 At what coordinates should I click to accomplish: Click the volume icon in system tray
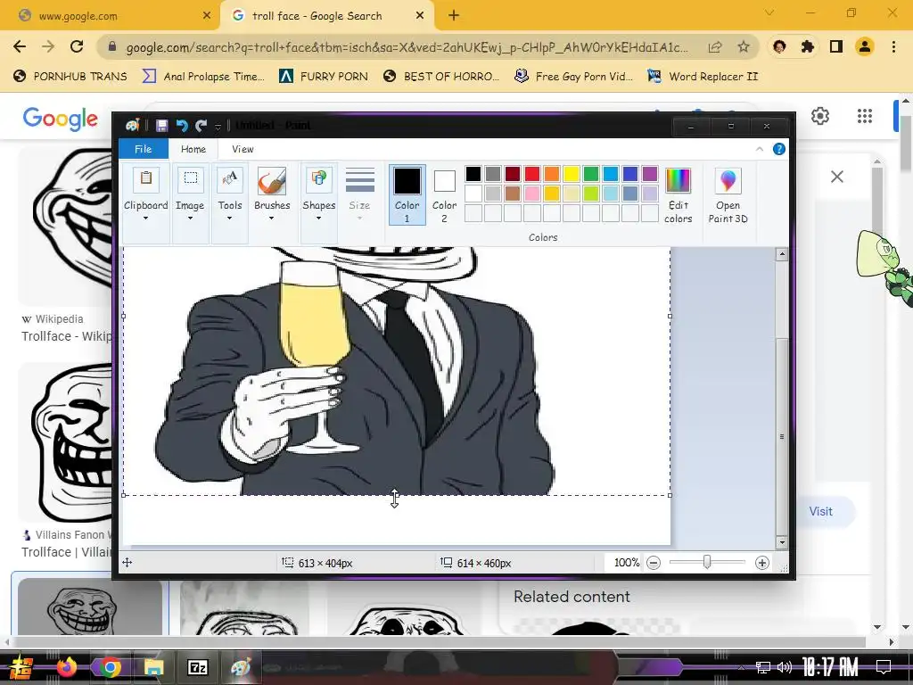coord(785,667)
